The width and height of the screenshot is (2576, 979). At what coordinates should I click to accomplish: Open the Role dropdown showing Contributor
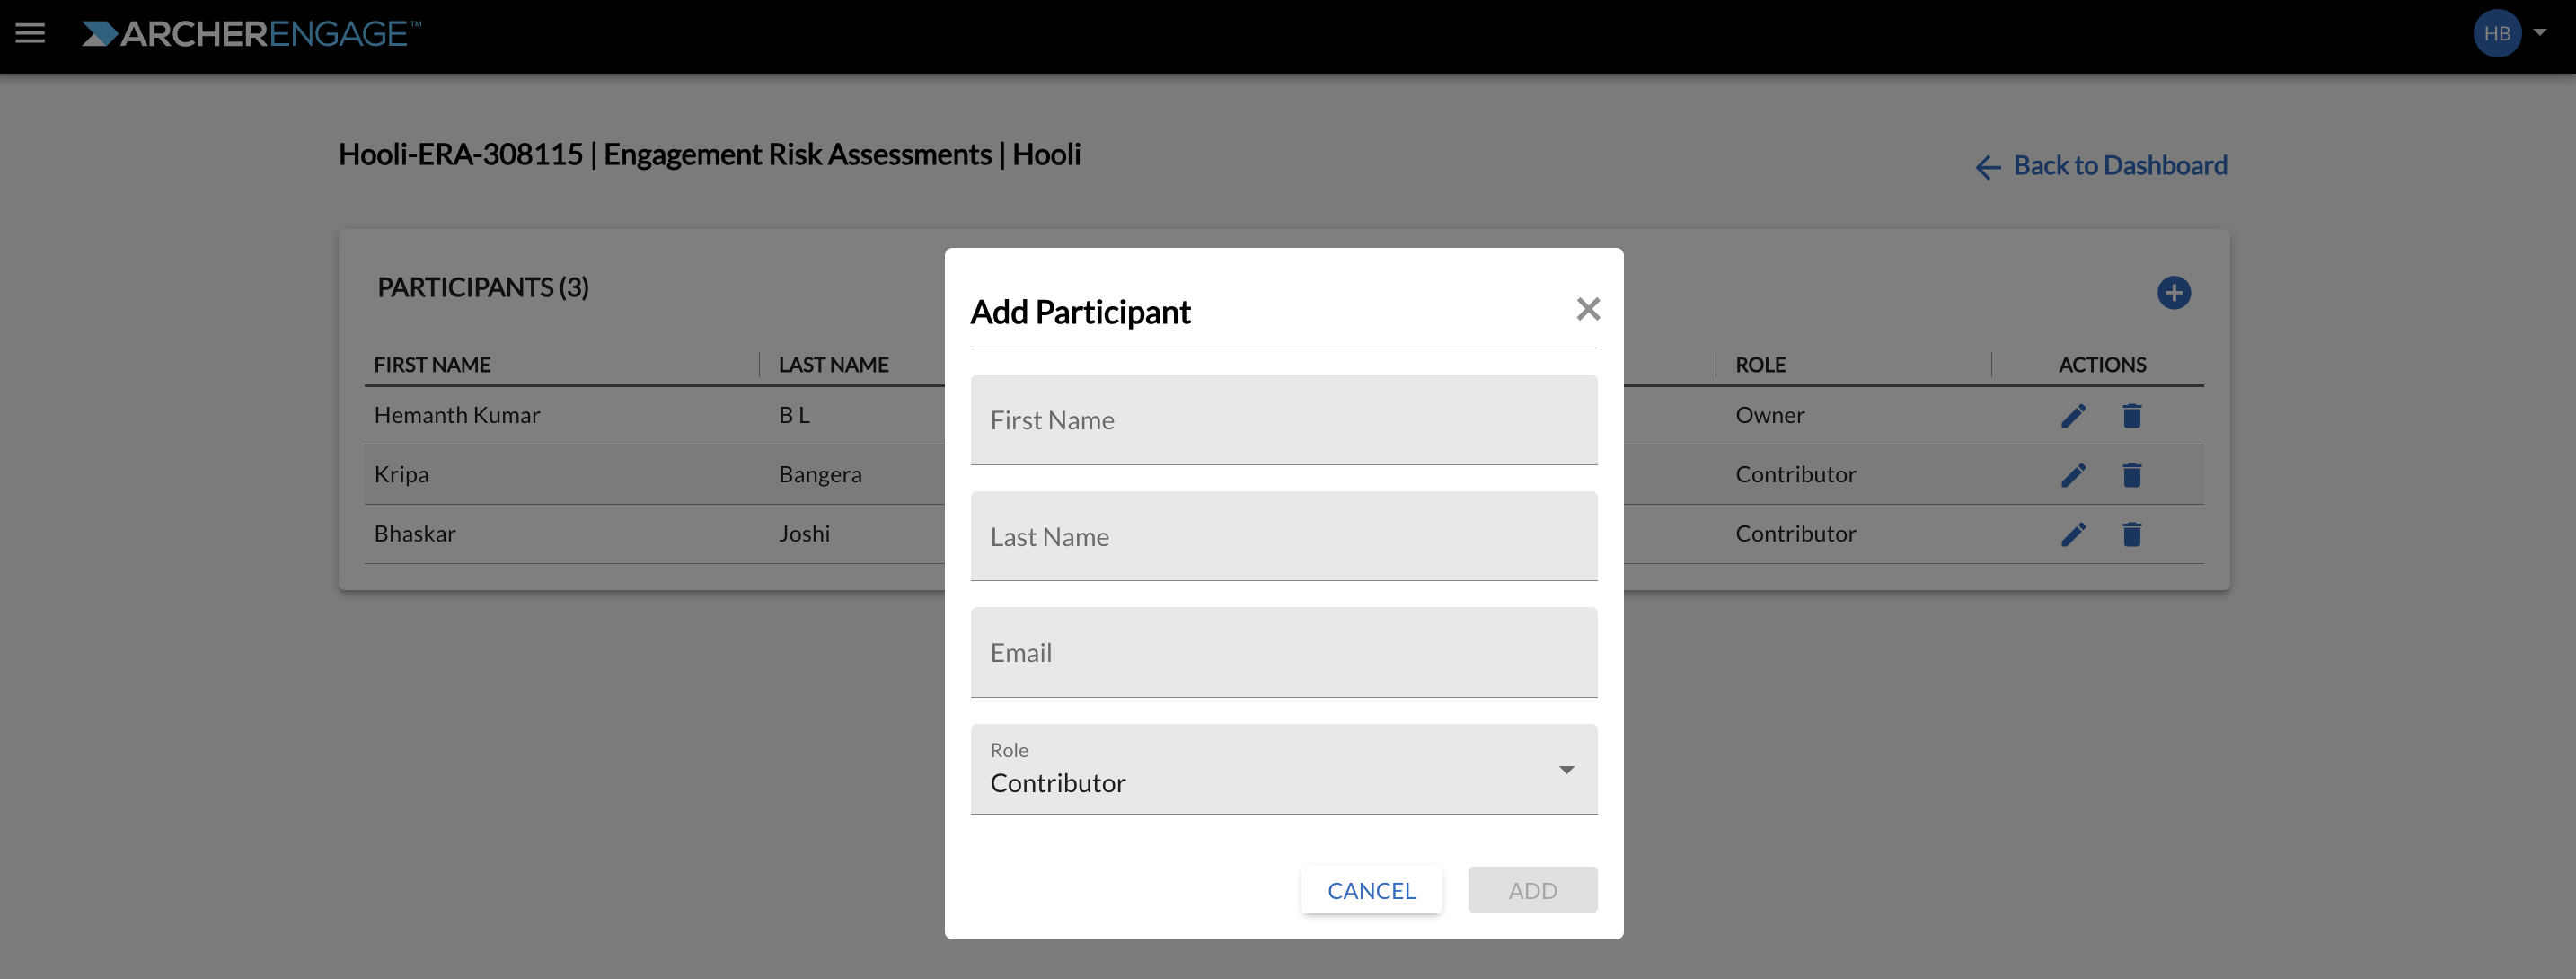coord(1283,769)
